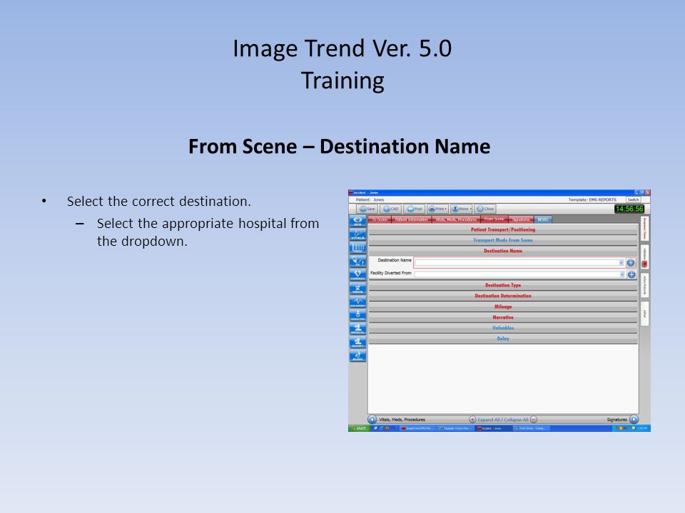
Task: Click the green 14:56:56 clock display
Action: tap(629, 209)
